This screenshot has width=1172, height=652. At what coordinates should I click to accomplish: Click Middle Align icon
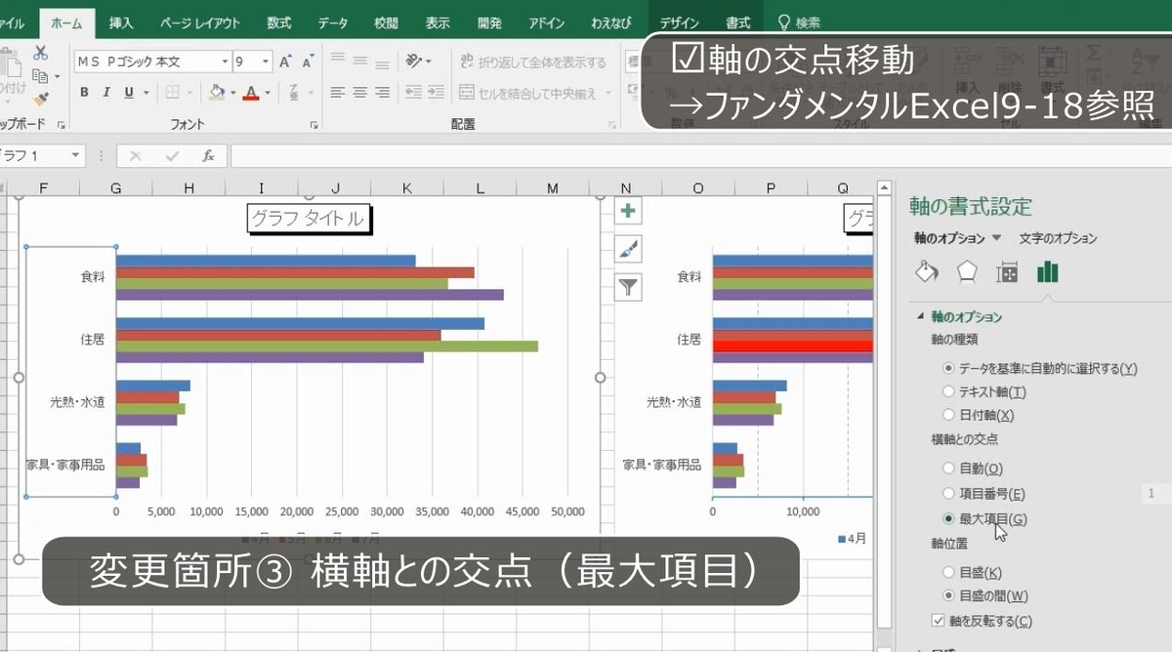click(x=360, y=61)
